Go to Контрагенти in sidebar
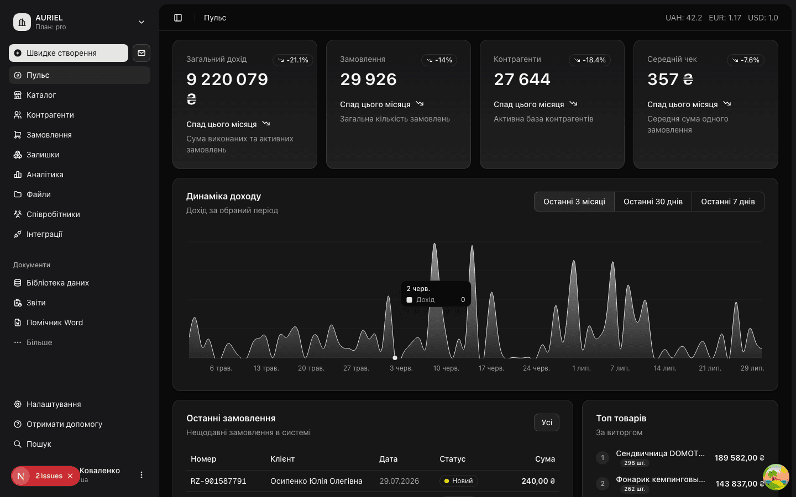This screenshot has width=796, height=497. pos(80,115)
